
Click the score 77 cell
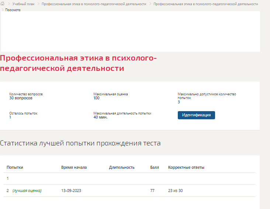(152, 191)
